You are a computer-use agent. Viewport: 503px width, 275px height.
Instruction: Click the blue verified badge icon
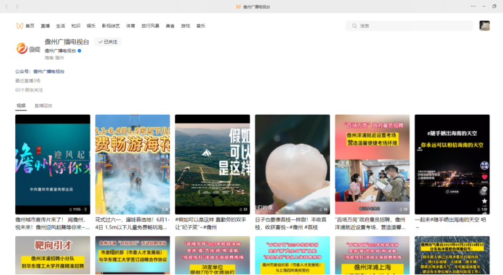[79, 51]
